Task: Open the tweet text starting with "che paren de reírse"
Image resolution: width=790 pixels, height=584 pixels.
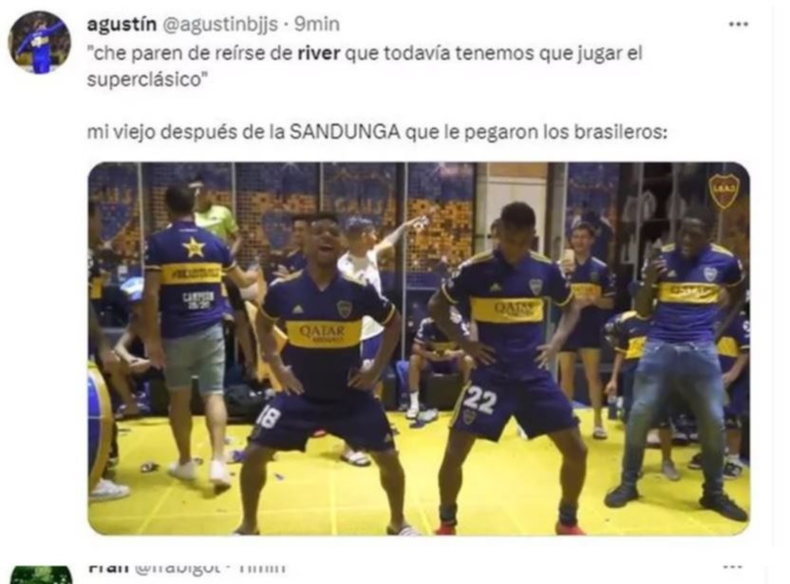Action: 365,66
